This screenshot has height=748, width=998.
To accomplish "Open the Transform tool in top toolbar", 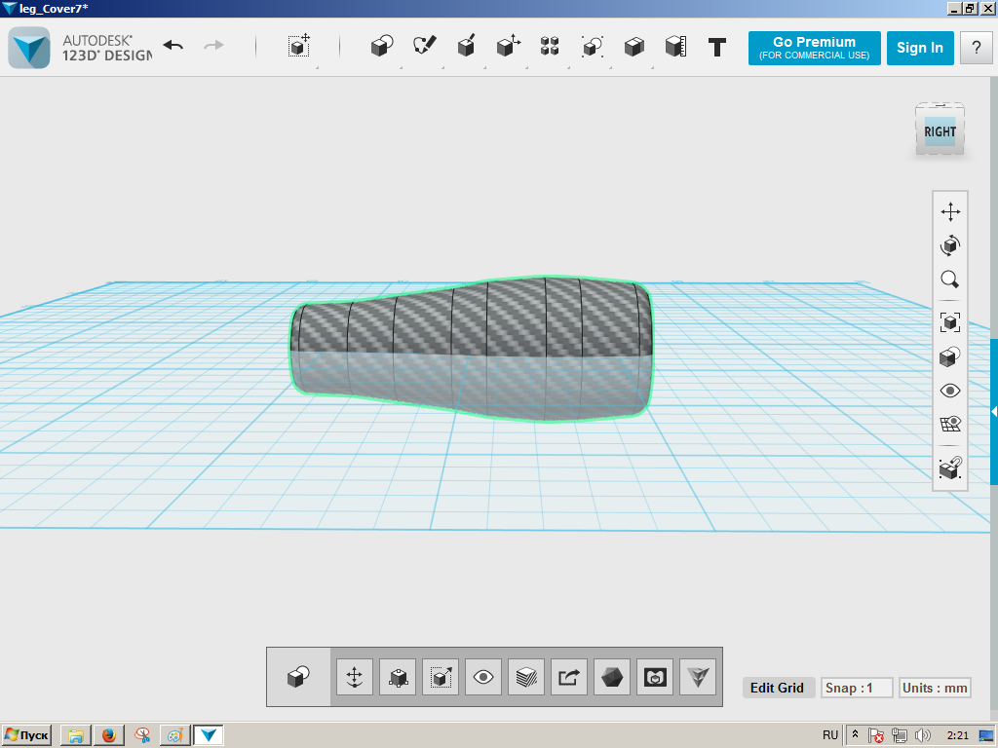I will pos(298,47).
